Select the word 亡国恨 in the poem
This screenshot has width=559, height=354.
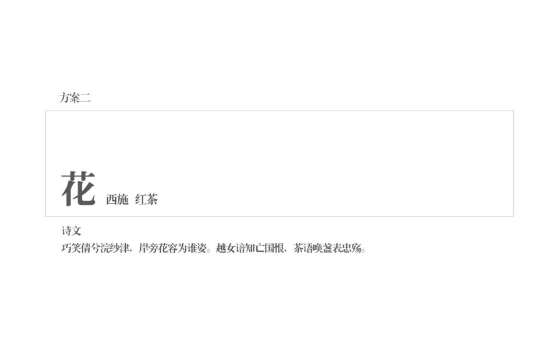269,248
